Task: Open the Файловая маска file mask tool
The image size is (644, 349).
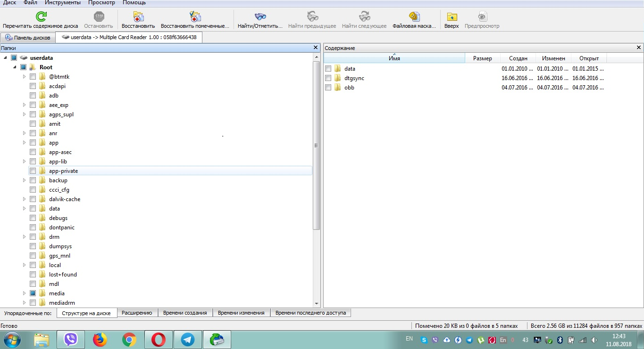Action: 414,17
